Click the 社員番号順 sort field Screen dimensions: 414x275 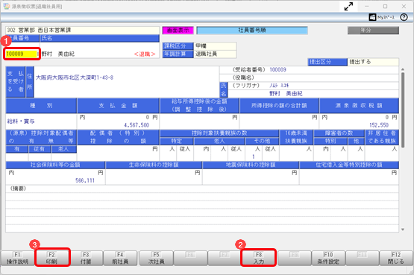coord(252,31)
